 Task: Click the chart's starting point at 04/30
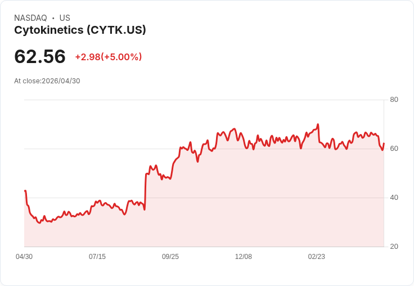[25, 191]
